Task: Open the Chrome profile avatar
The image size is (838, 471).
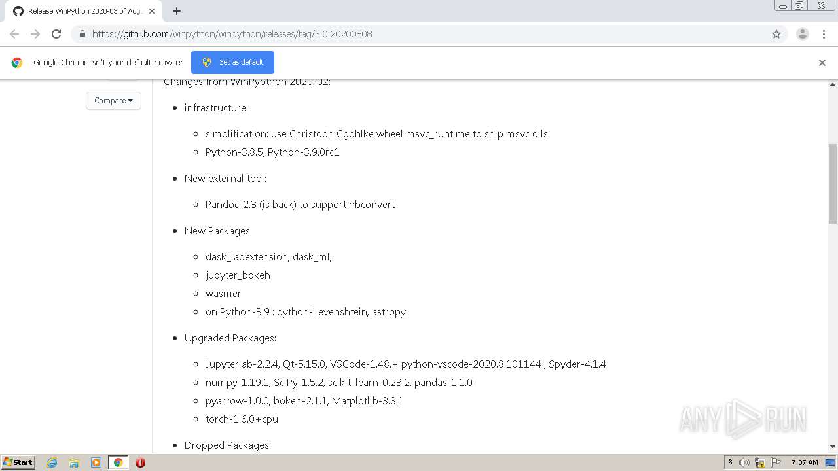Action: [x=803, y=34]
